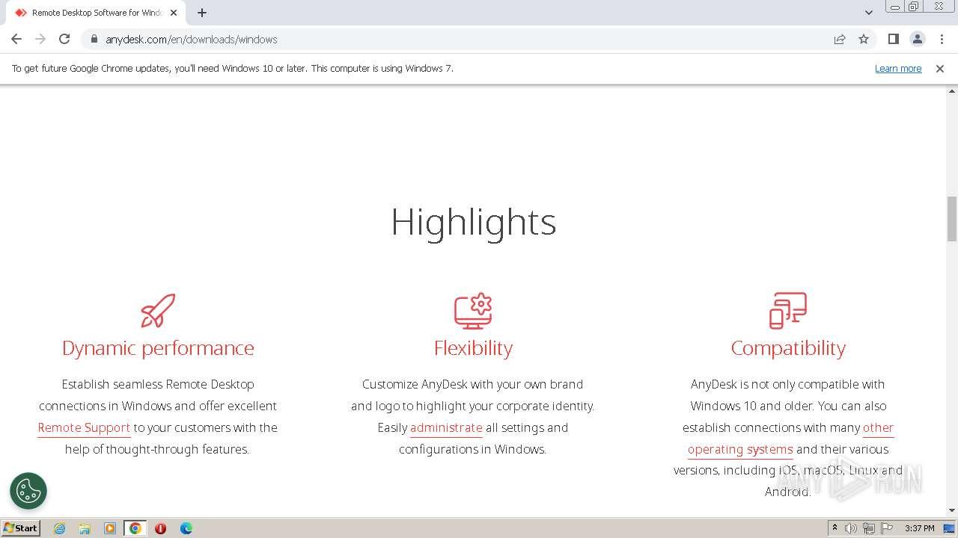Click the Flexibility monitor gear icon
Viewport: 958px width, 538px height.
pyautogui.click(x=473, y=310)
